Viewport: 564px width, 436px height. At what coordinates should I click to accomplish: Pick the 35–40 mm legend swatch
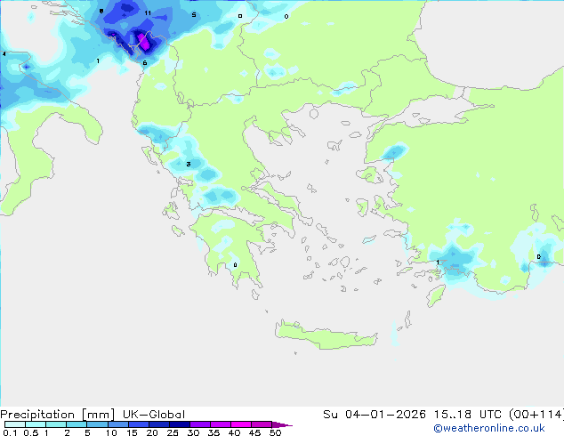[x=220, y=424]
